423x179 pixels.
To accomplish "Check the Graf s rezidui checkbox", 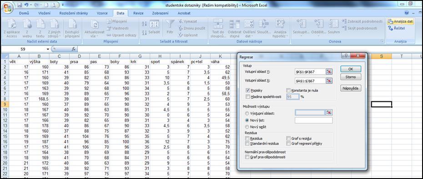I will (289, 138).
